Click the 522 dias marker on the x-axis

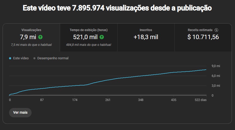click(x=201, y=100)
